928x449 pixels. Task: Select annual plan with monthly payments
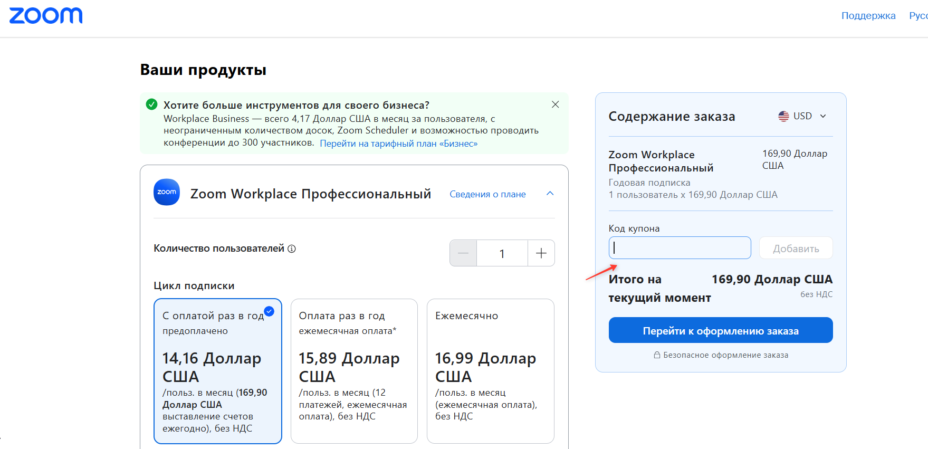[354, 371]
